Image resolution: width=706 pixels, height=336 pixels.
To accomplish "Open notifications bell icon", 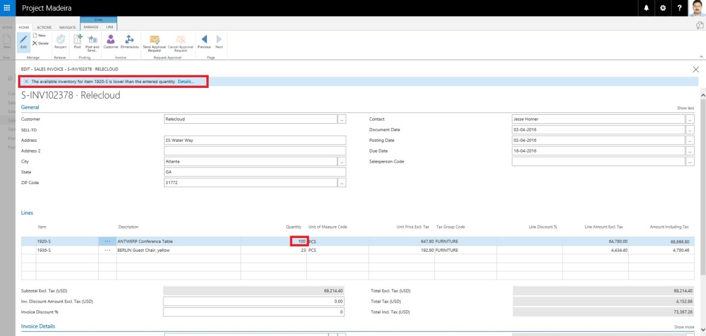I will [x=646, y=8].
